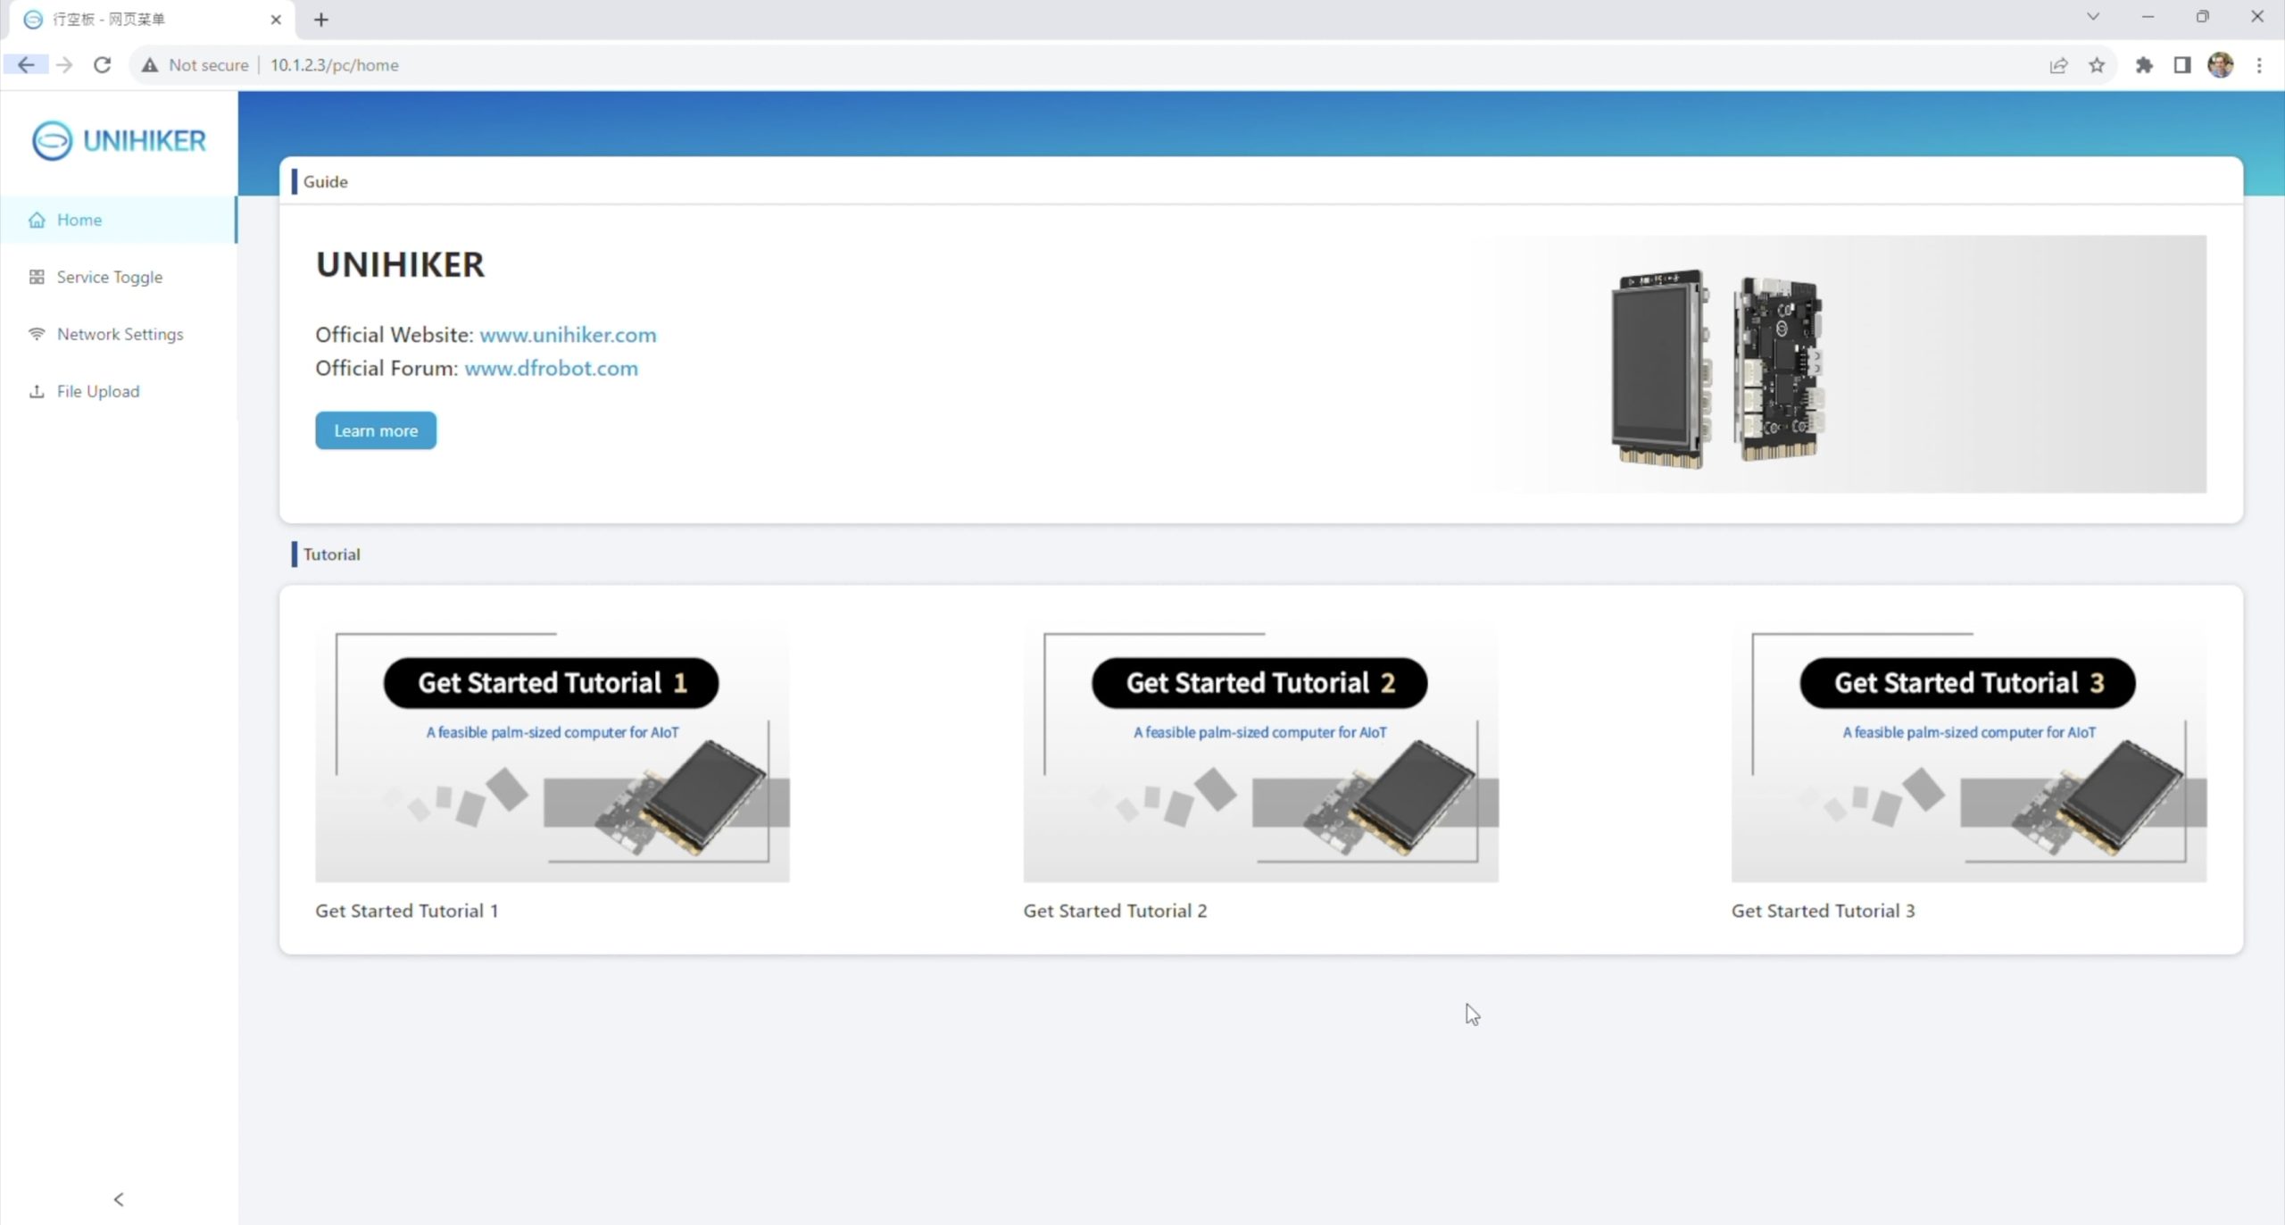Bookmark this page with star icon
Viewport: 2285px width, 1225px height.
[x=2097, y=65]
